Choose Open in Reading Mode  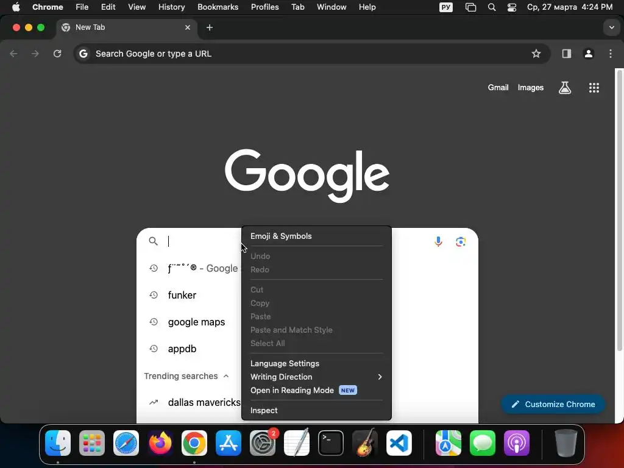pyautogui.click(x=316, y=391)
